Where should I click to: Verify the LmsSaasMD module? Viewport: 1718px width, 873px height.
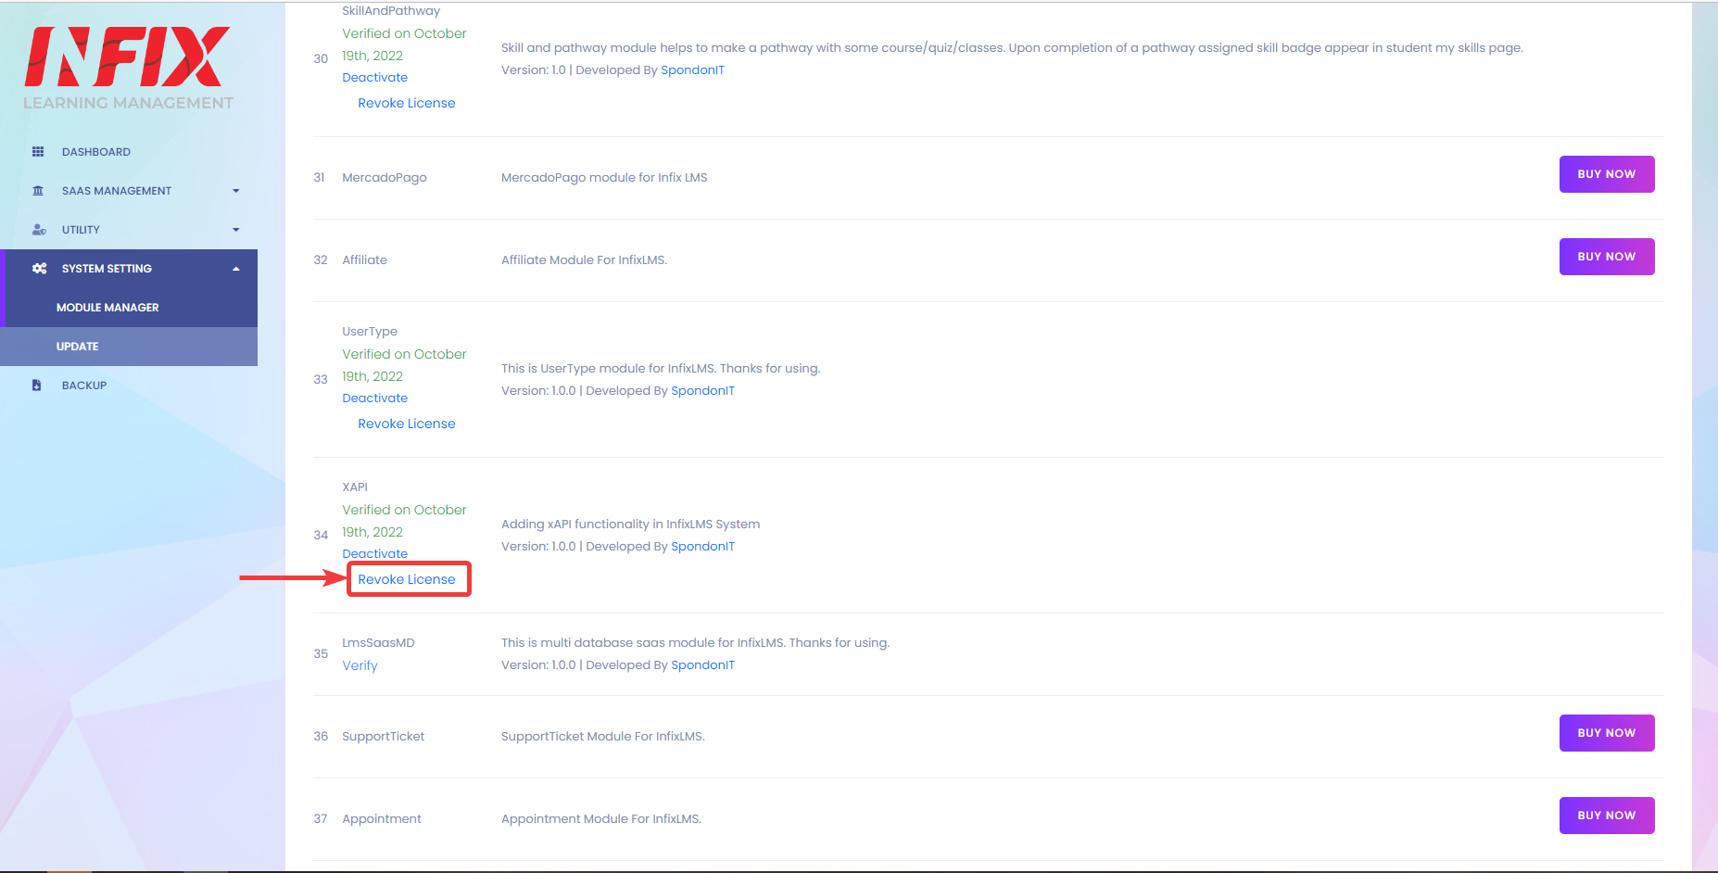(360, 665)
